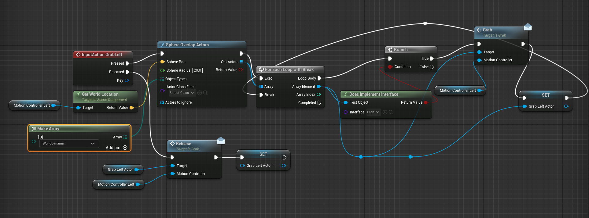The height and width of the screenshot is (218, 589).
Task: Click Out Actors array pin icon
Action: click(x=241, y=62)
